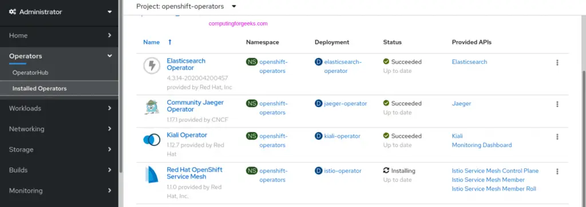
Task: Open openshift-operators namespace link in Jaeger row
Action: pos(273,108)
